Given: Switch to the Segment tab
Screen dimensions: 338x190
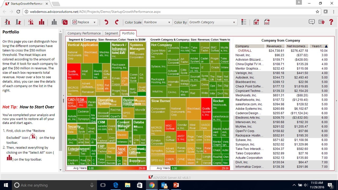Looking at the screenshot, I should tap(111, 33).
